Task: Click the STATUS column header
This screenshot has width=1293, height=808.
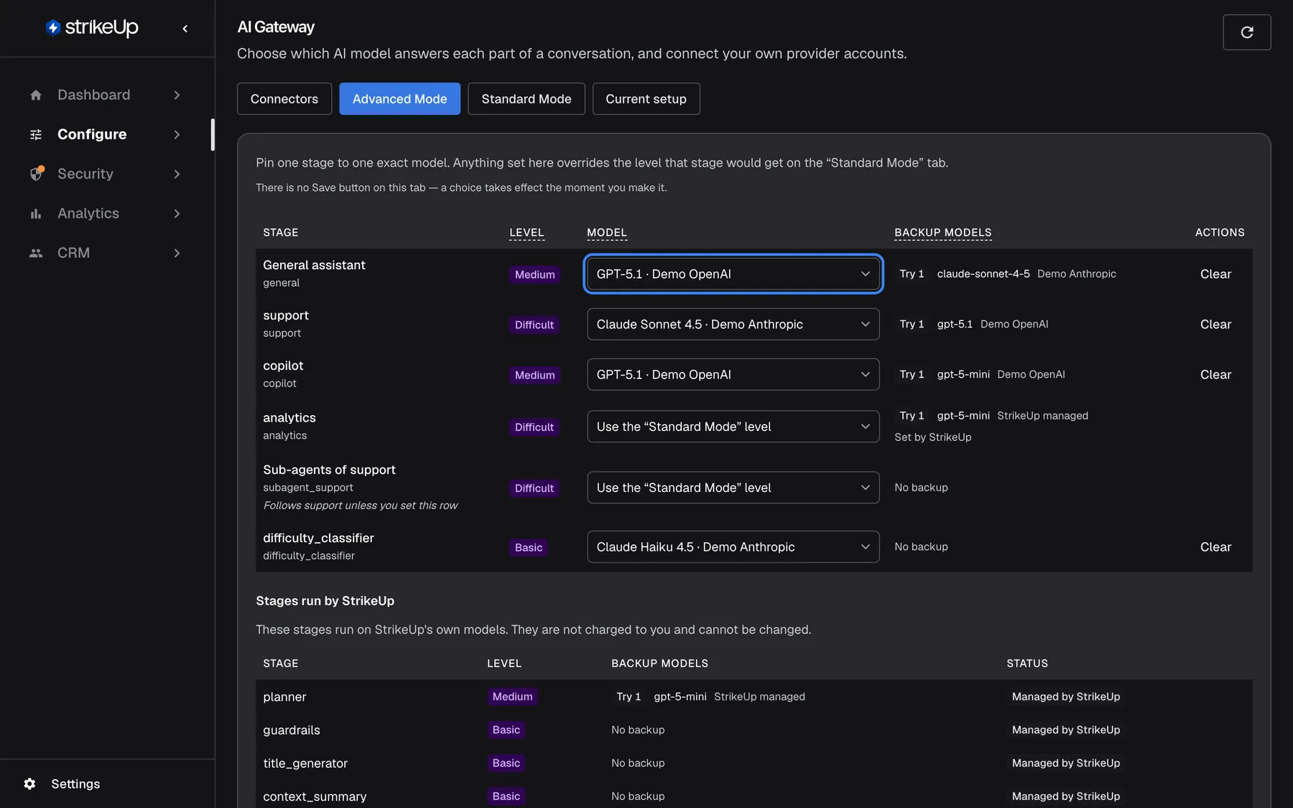Action: pos(1027,664)
